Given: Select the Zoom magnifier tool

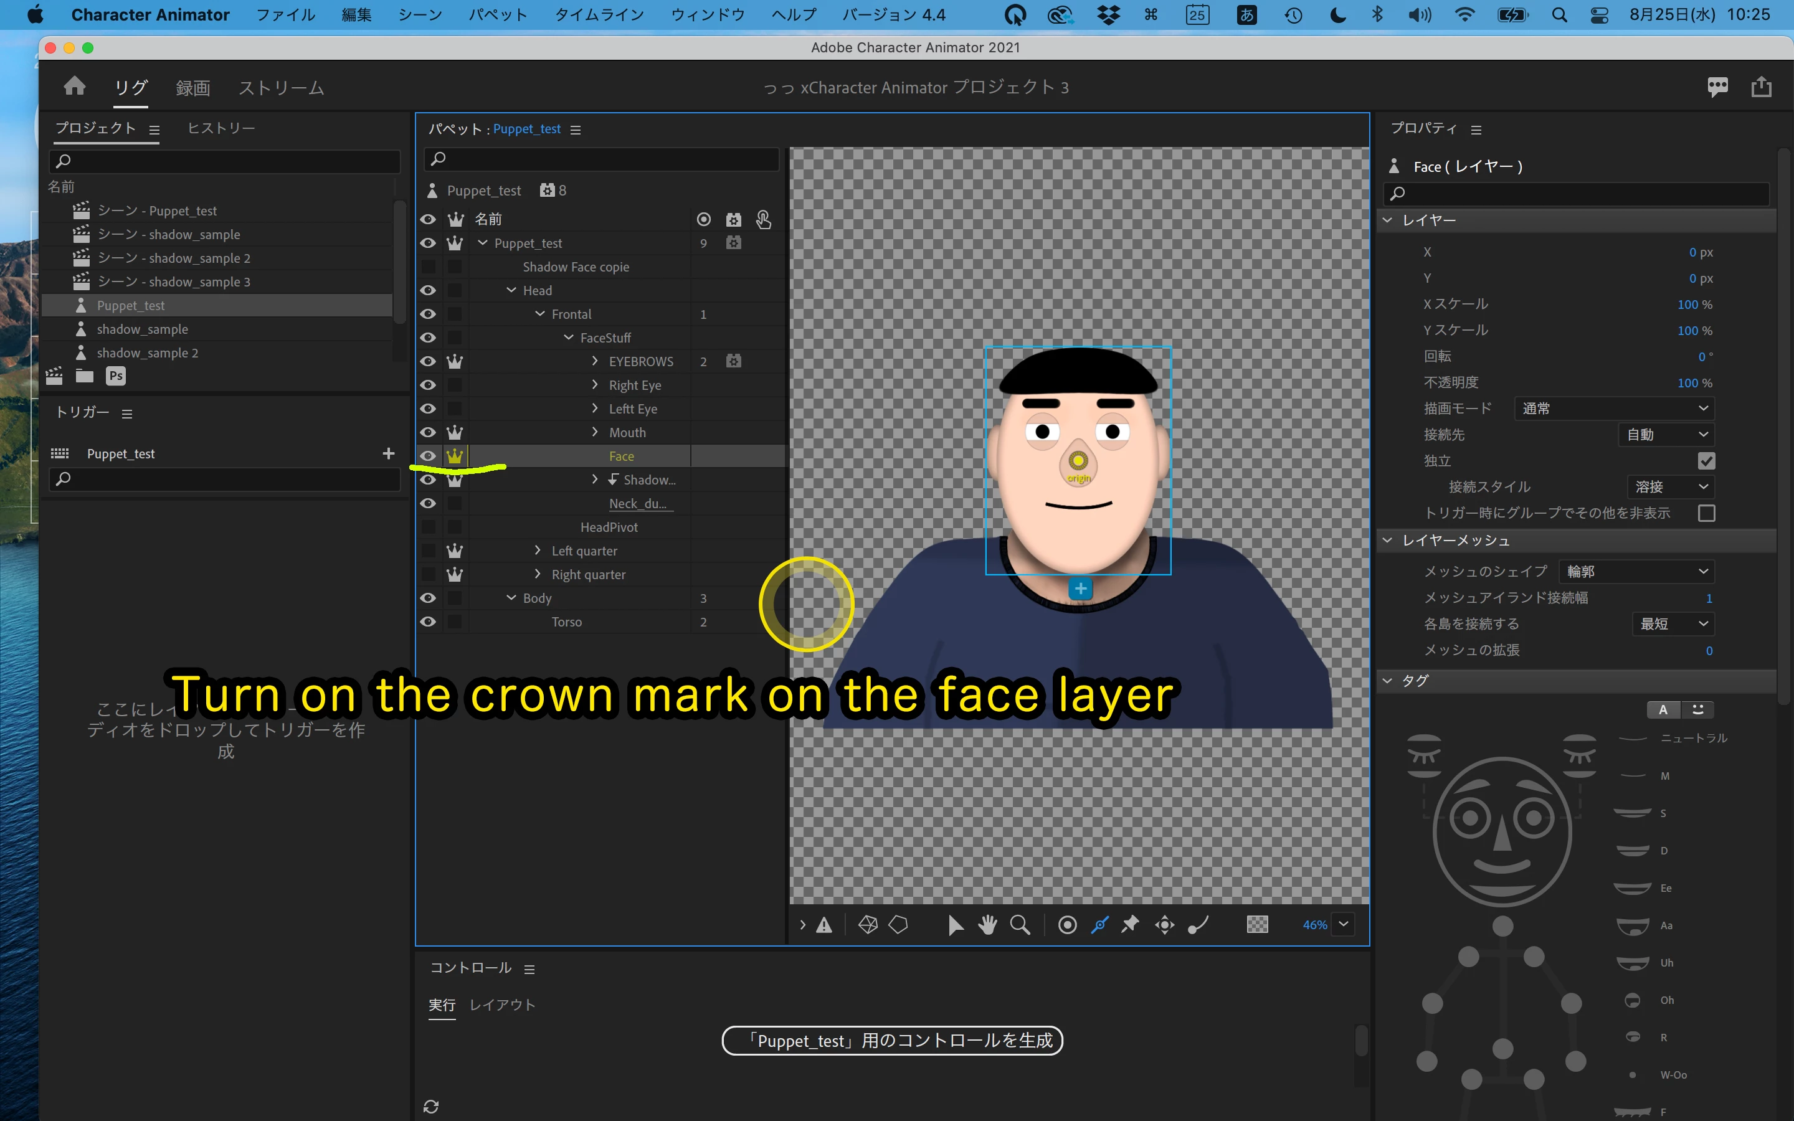Looking at the screenshot, I should point(1020,925).
